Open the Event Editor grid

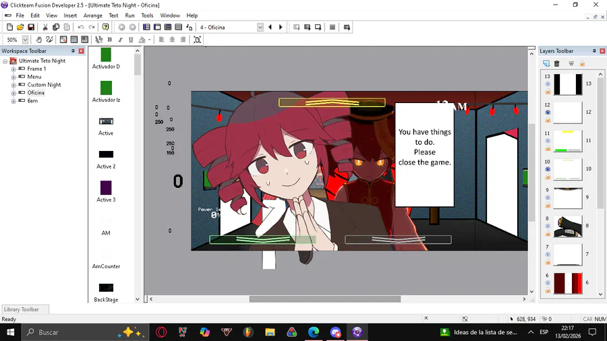click(168, 27)
